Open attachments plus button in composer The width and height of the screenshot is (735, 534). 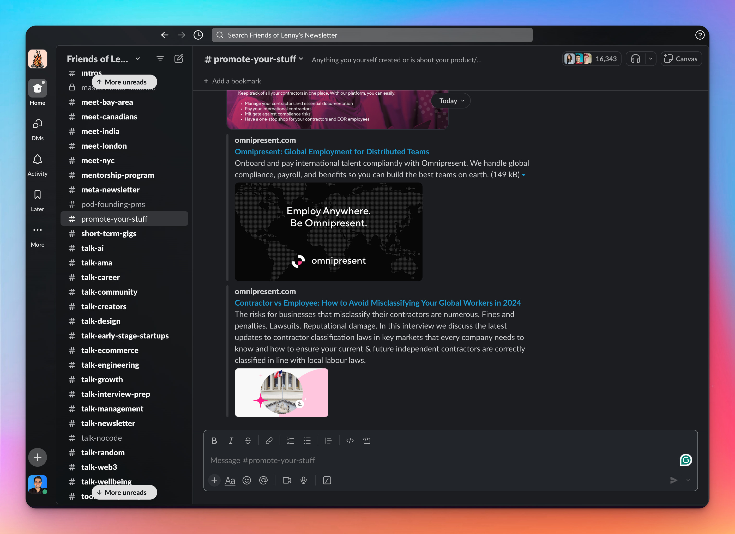(x=214, y=480)
